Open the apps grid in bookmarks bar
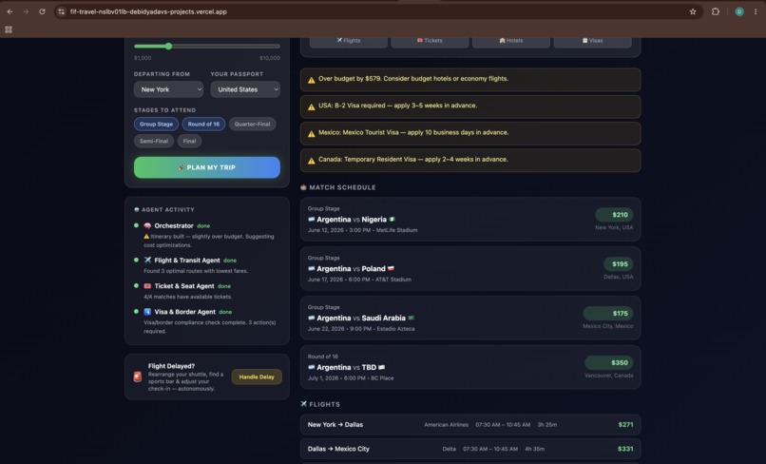The height and width of the screenshot is (464, 766). 9,29
